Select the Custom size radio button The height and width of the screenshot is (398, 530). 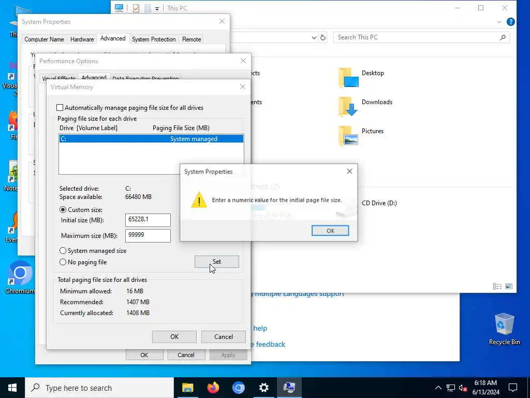pyautogui.click(x=63, y=210)
